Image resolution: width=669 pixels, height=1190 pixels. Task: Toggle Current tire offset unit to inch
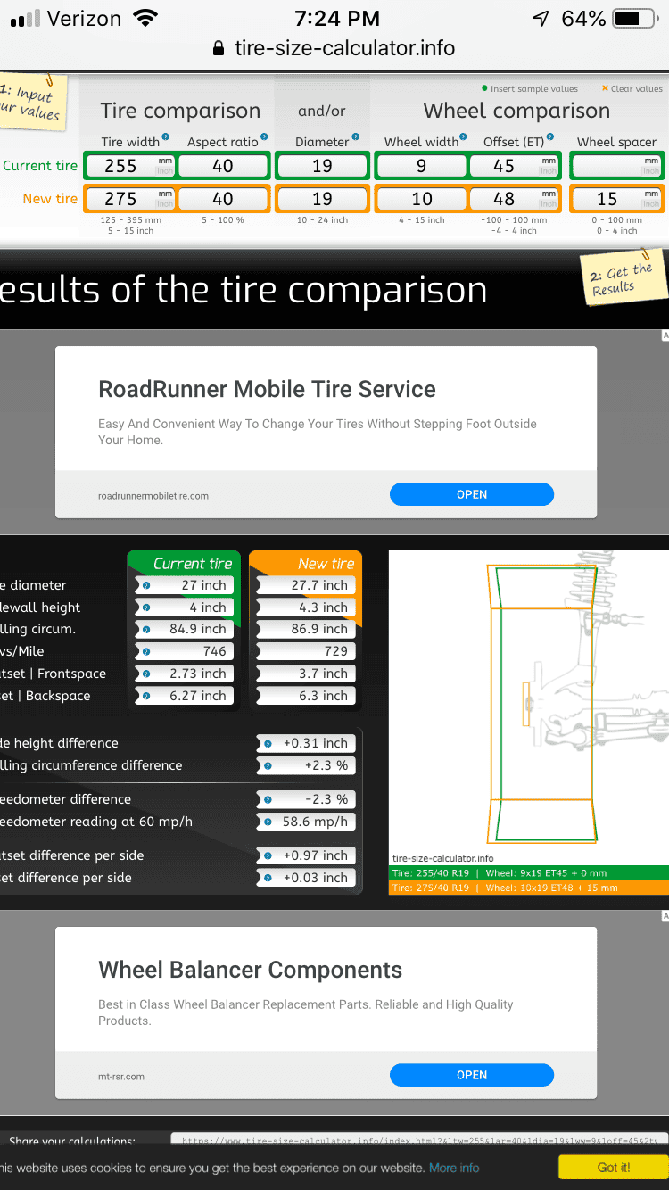[x=548, y=171]
